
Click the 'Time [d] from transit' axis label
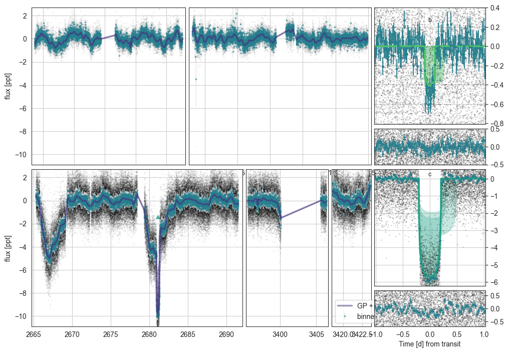(x=430, y=344)
